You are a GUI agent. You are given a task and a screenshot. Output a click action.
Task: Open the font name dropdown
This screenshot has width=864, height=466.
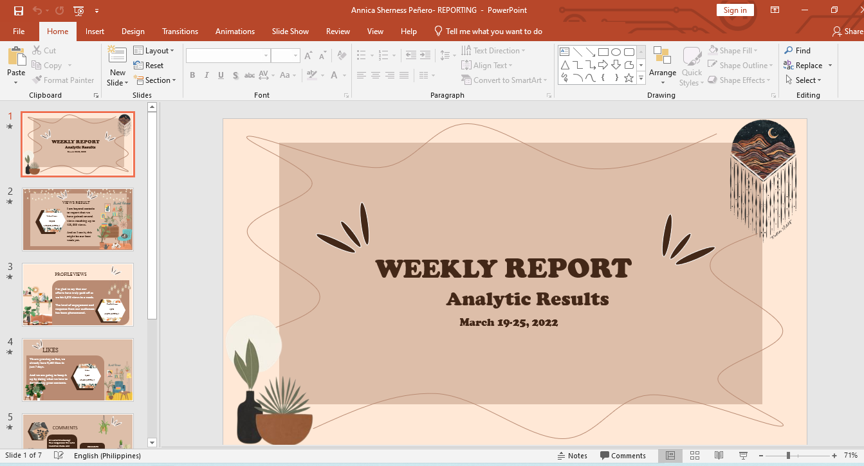[x=266, y=56]
